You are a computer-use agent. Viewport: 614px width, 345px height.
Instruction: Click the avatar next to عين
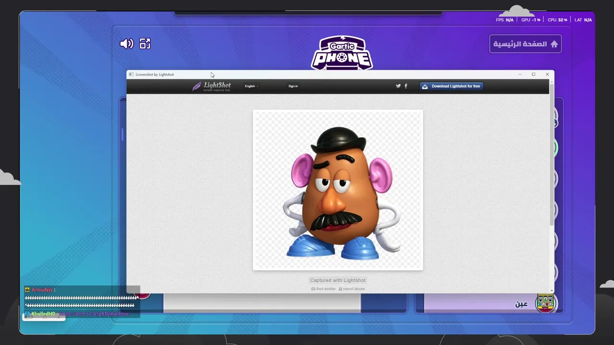(545, 303)
